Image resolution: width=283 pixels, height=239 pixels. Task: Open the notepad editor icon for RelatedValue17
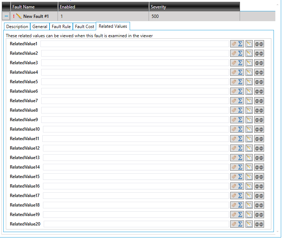[249, 196]
